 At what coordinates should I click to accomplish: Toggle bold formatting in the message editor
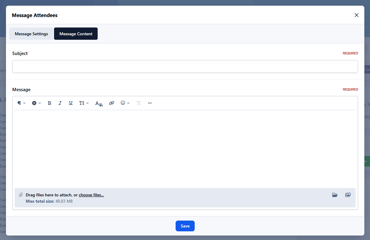tap(50, 103)
